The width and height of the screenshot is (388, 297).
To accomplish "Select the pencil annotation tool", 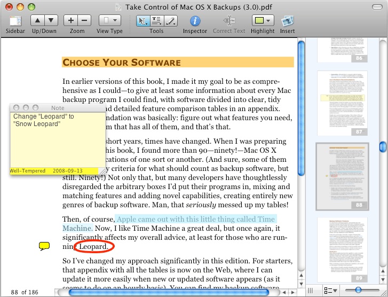I will [170, 21].
